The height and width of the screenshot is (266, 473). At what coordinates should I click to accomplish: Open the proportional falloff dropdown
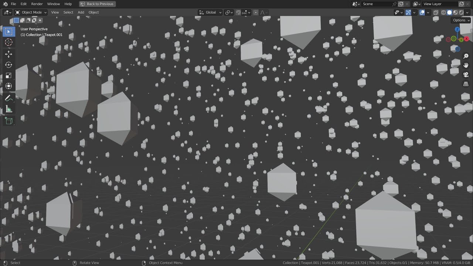click(x=263, y=12)
